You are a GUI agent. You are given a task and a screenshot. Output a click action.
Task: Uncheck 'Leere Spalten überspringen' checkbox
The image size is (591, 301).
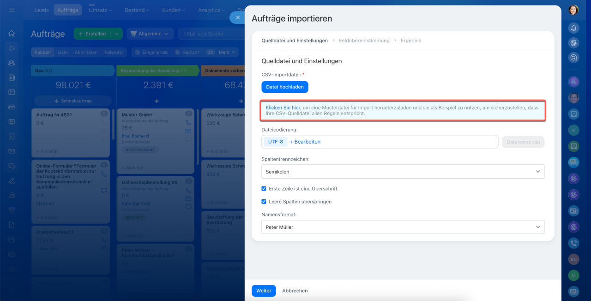pos(264,202)
